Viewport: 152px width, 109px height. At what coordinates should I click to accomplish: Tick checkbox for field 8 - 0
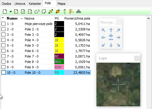(x=4, y=62)
